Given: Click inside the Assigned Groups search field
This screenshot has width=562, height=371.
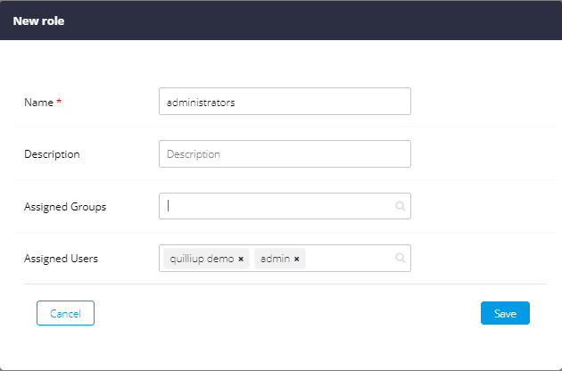Looking at the screenshot, I should click(x=285, y=206).
